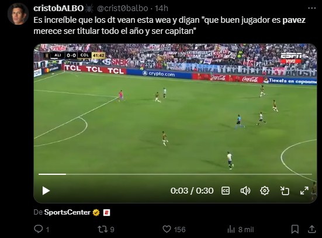Retweet this post

[x=106, y=229]
